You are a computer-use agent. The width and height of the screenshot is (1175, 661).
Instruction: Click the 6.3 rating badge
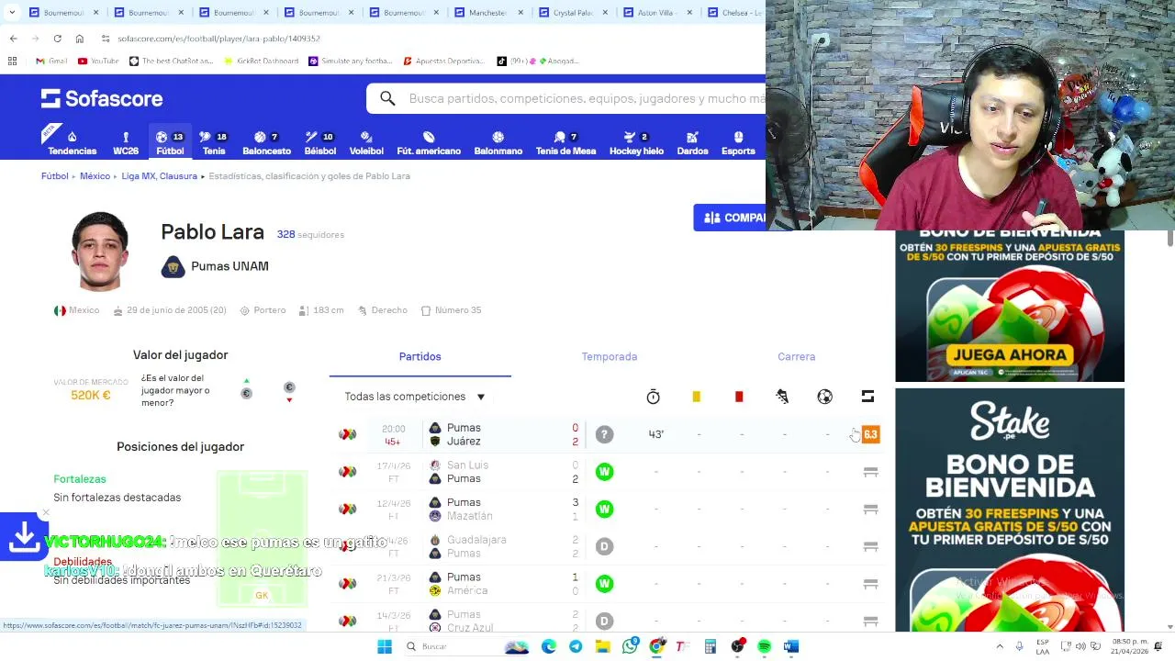tap(870, 434)
